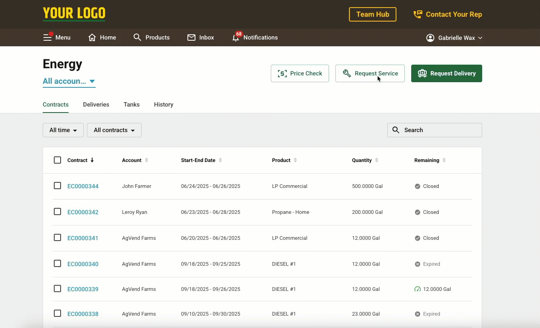Viewport: 540px width, 328px height.
Task: Click the 06/23/2025 - 06/28/2025 date cell
Action: click(x=211, y=212)
